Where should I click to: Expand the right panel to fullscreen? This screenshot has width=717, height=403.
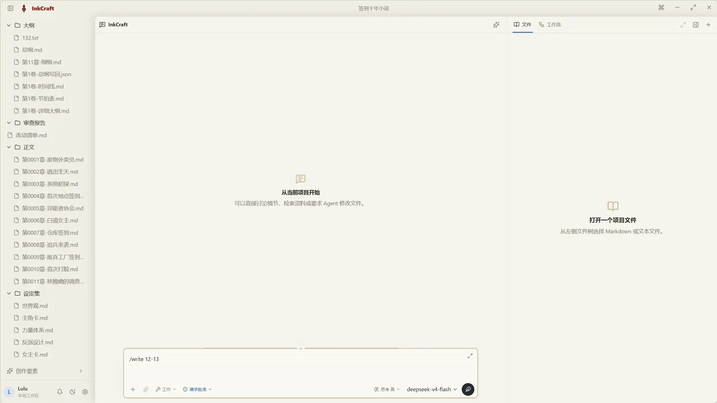[683, 25]
